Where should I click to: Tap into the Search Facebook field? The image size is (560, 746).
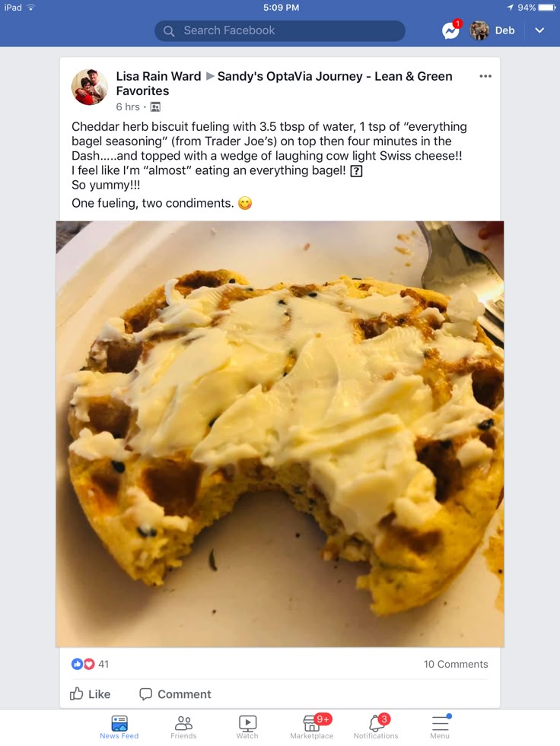(x=280, y=30)
